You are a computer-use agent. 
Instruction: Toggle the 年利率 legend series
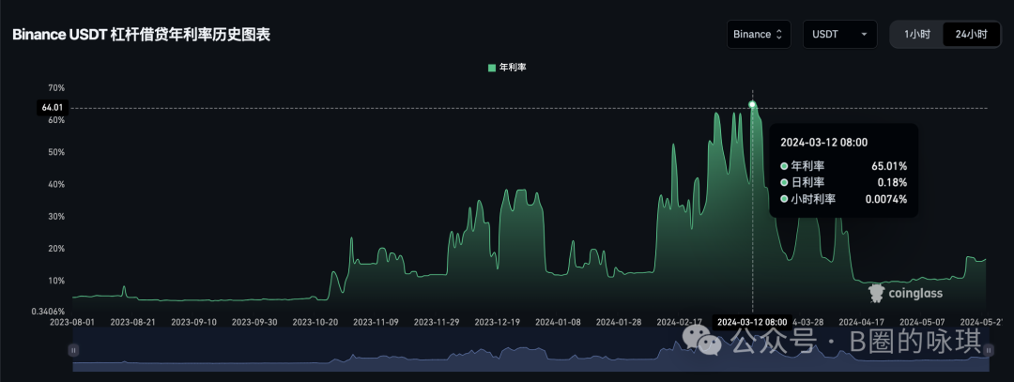pos(507,68)
